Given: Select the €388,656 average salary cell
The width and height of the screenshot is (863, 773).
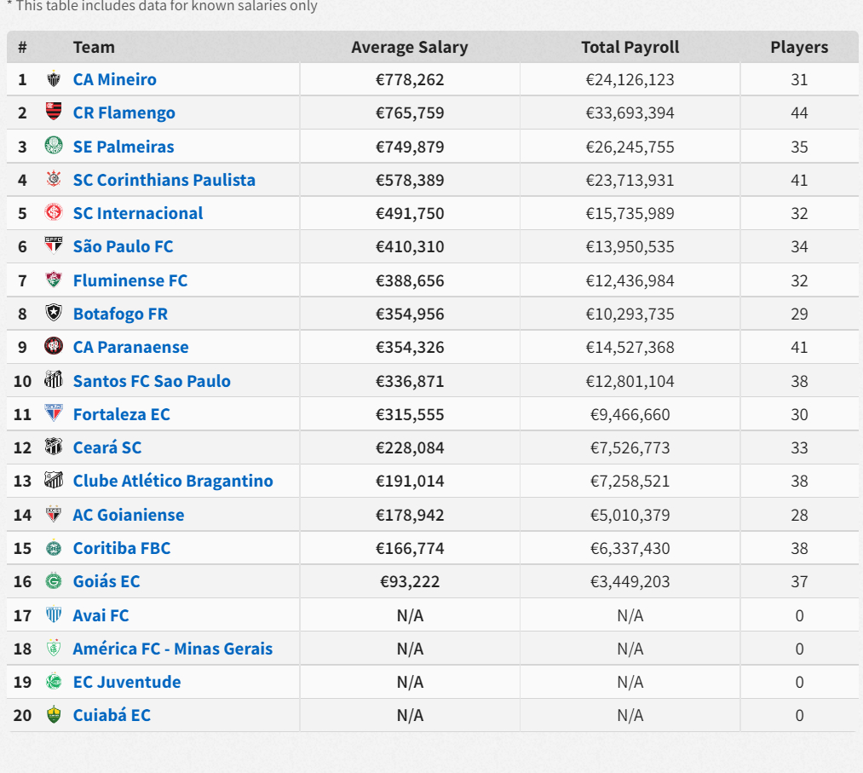Looking at the screenshot, I should (410, 280).
